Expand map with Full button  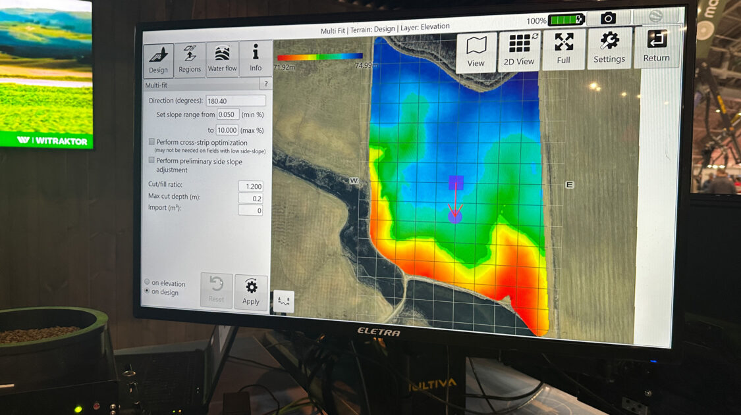tap(563, 49)
